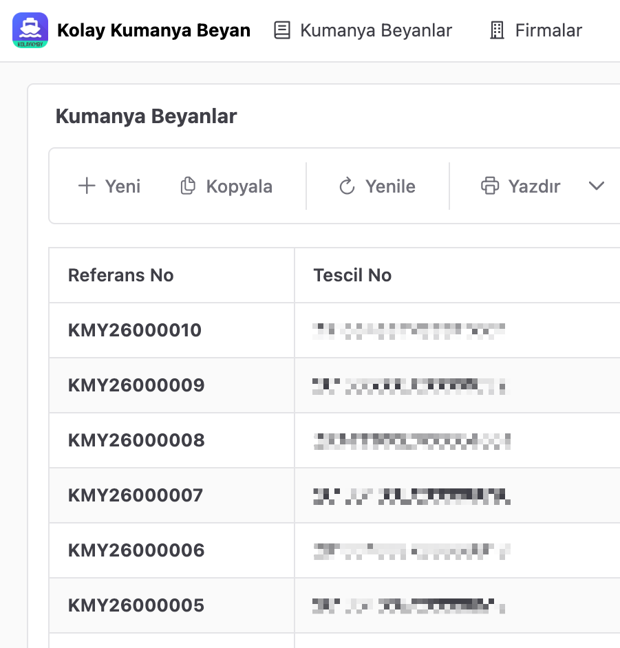Screen dimensions: 620x648
Task: Select row KMY26000010
Action: tap(135, 330)
